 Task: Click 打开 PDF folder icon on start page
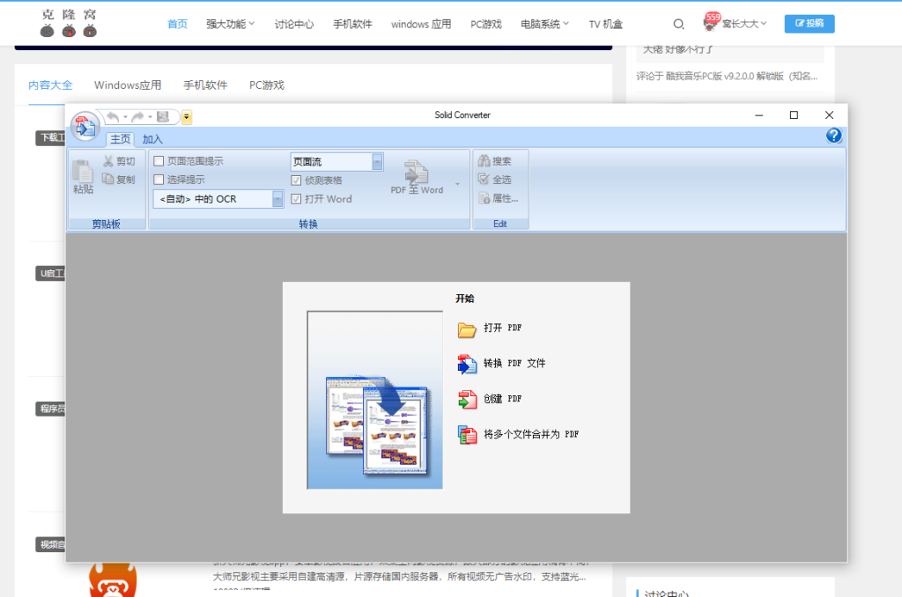point(467,329)
